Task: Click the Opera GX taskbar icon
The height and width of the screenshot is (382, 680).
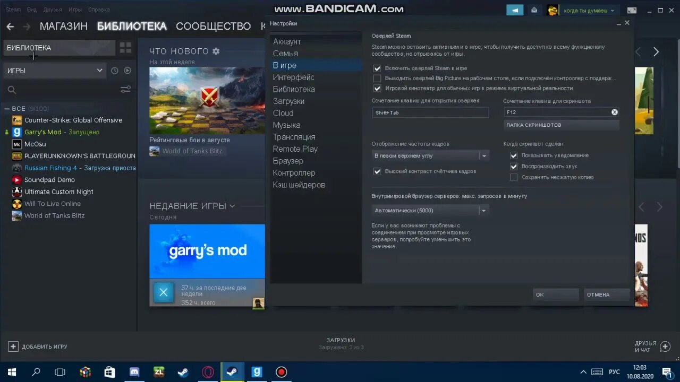Action: (208, 372)
